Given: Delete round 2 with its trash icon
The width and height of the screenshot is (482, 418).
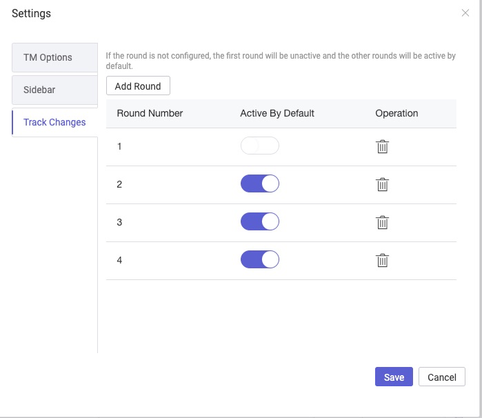Looking at the screenshot, I should [382, 185].
